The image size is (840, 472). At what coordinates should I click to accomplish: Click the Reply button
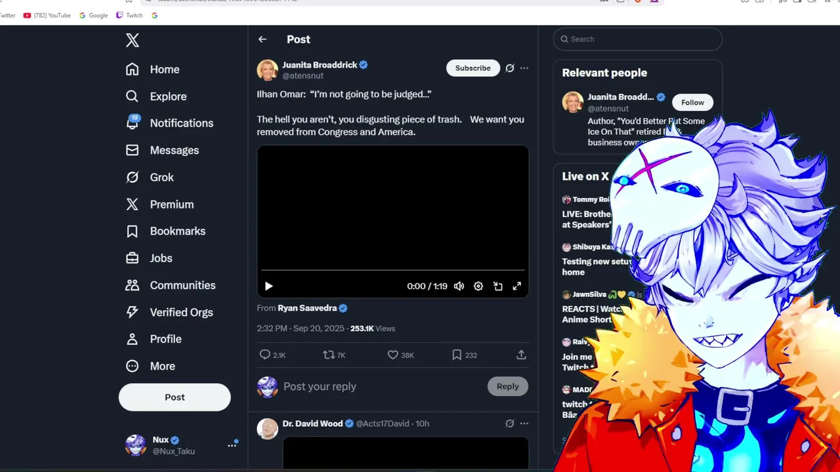pos(507,387)
